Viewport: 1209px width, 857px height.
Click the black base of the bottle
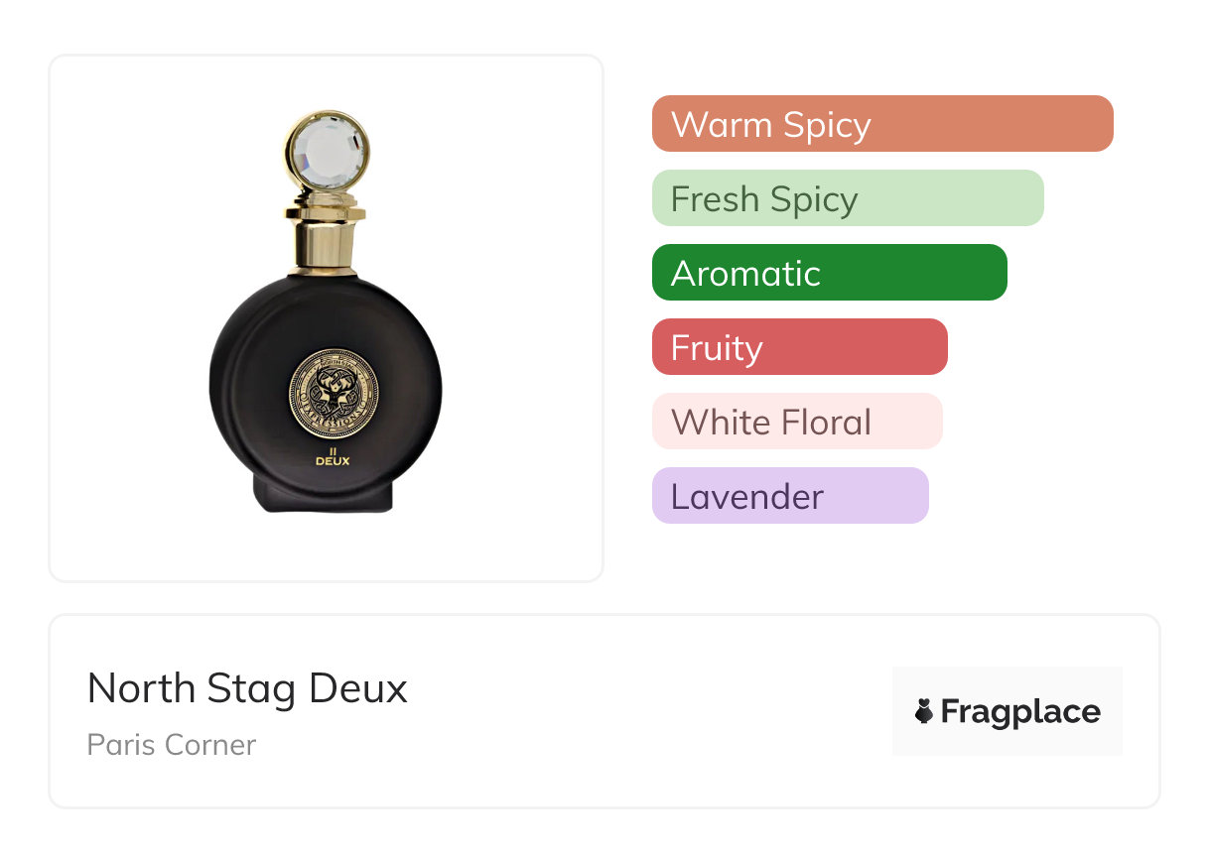[325, 493]
